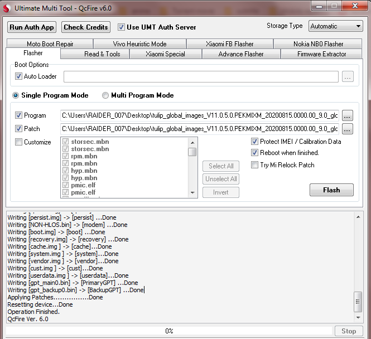Enable the Customize checkbox
The height and width of the screenshot is (339, 371).
click(18, 142)
